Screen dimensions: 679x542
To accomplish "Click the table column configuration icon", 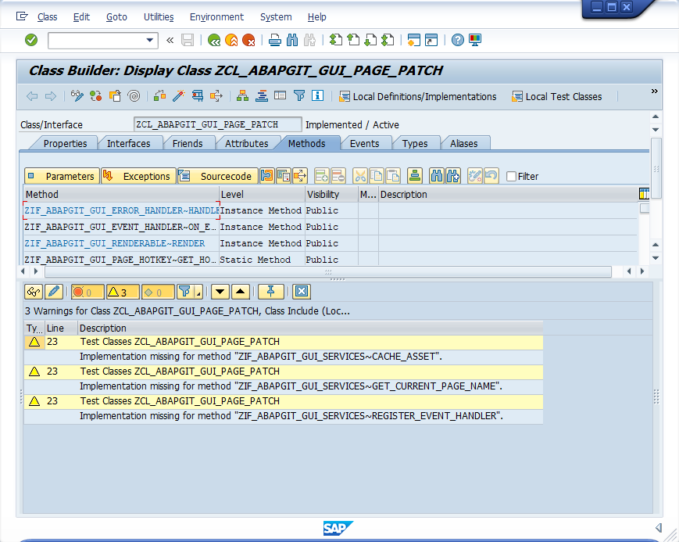I will 644,194.
